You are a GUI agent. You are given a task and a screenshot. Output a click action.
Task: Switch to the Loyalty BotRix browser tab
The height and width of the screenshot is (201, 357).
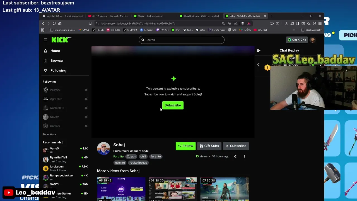(63, 16)
